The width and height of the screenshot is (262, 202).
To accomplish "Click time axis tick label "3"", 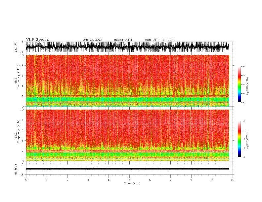I will point(88,180).
